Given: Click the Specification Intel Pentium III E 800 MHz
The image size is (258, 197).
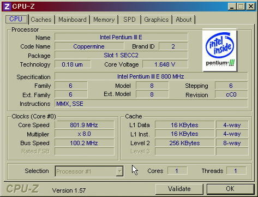Looking at the screenshot, I should [151, 76].
